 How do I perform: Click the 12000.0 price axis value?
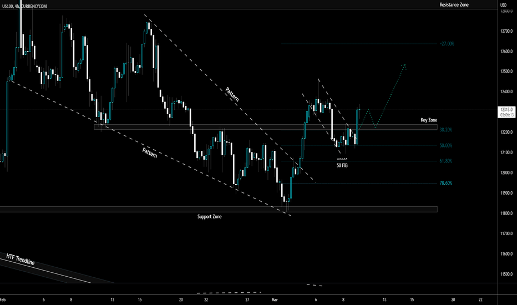[x=506, y=173]
